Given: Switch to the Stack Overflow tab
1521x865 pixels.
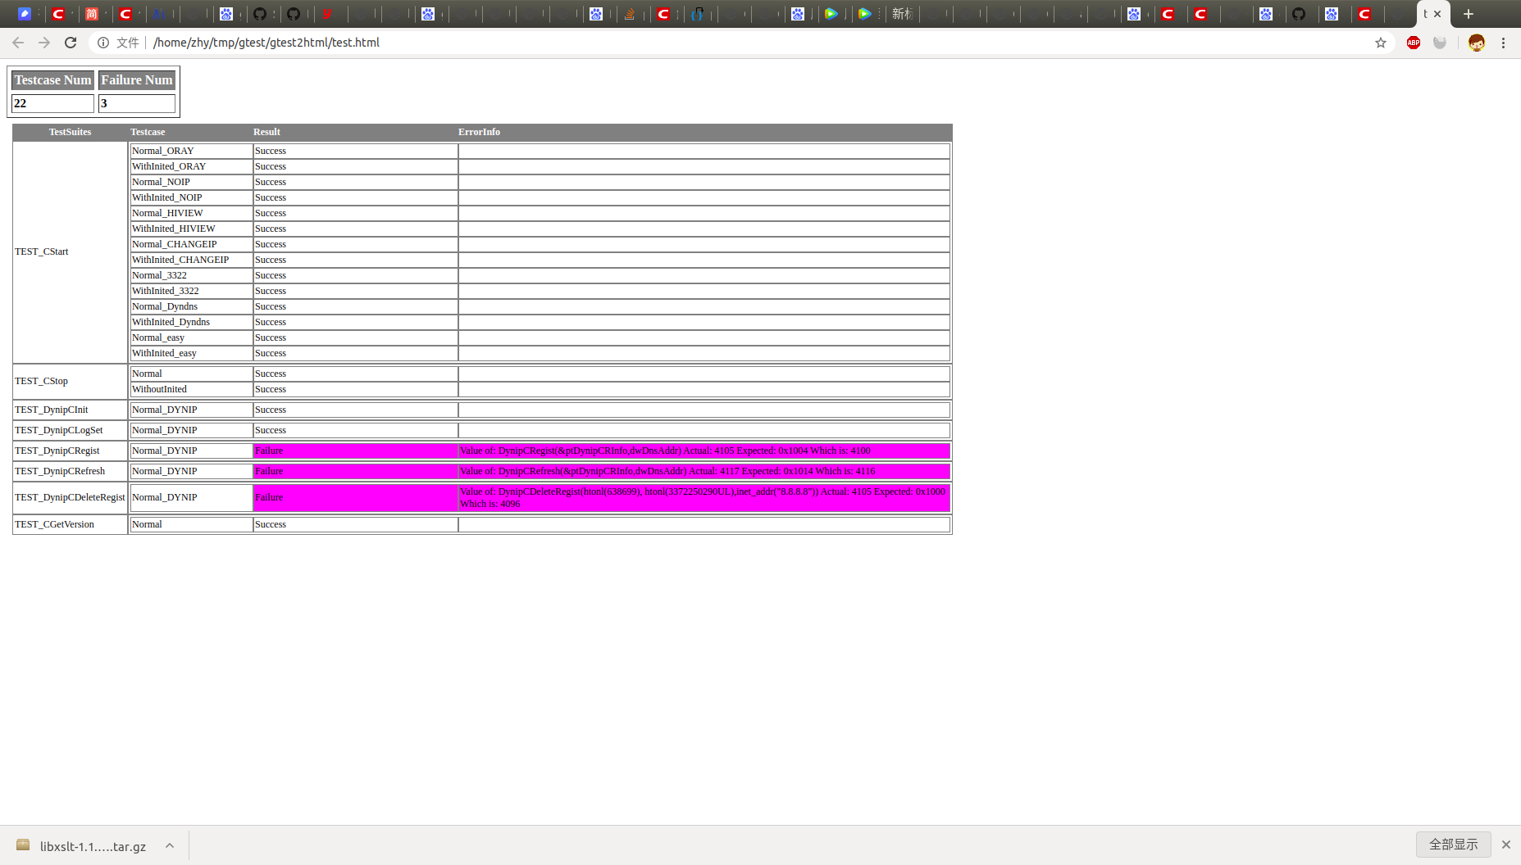Looking at the screenshot, I should point(630,14).
